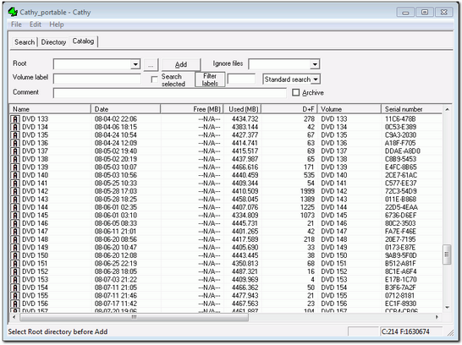This screenshot has height=345, width=462.
Task: Sort by the Serial number column header
Action: click(411, 109)
